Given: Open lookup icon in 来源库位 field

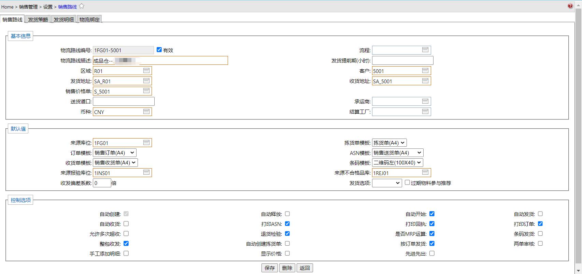Looking at the screenshot, I should pos(146,143).
